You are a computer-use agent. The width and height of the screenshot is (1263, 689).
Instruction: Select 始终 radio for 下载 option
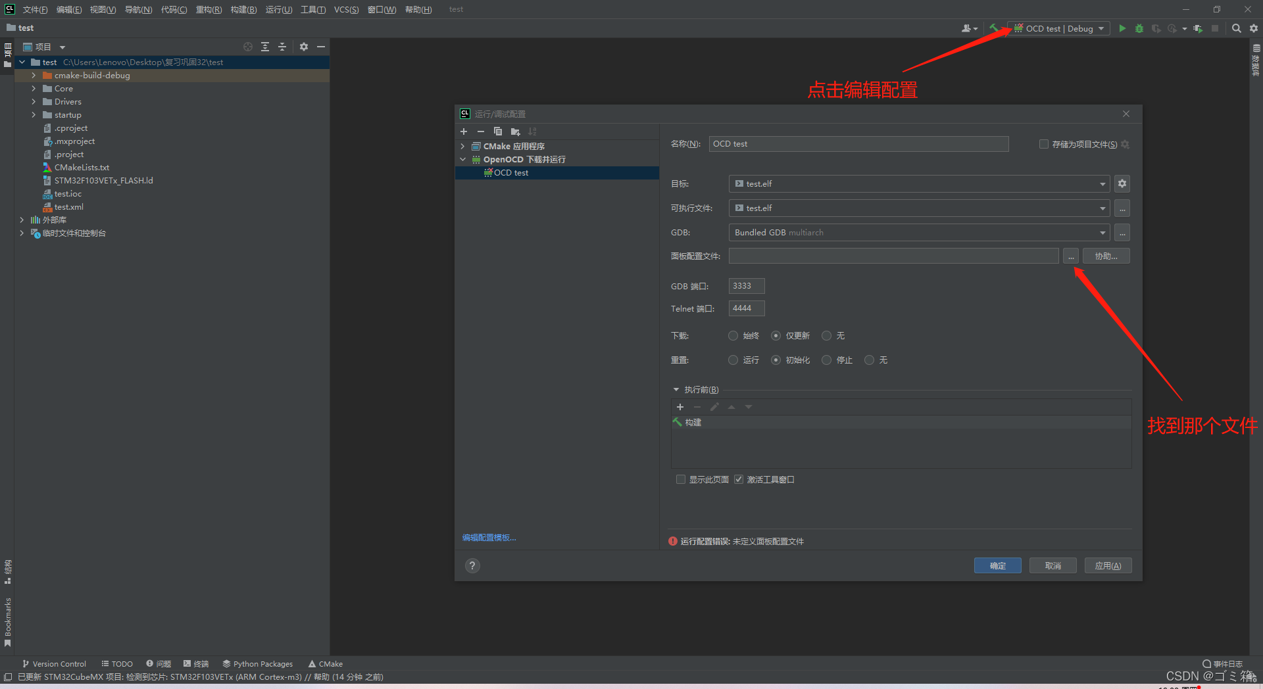[733, 335]
